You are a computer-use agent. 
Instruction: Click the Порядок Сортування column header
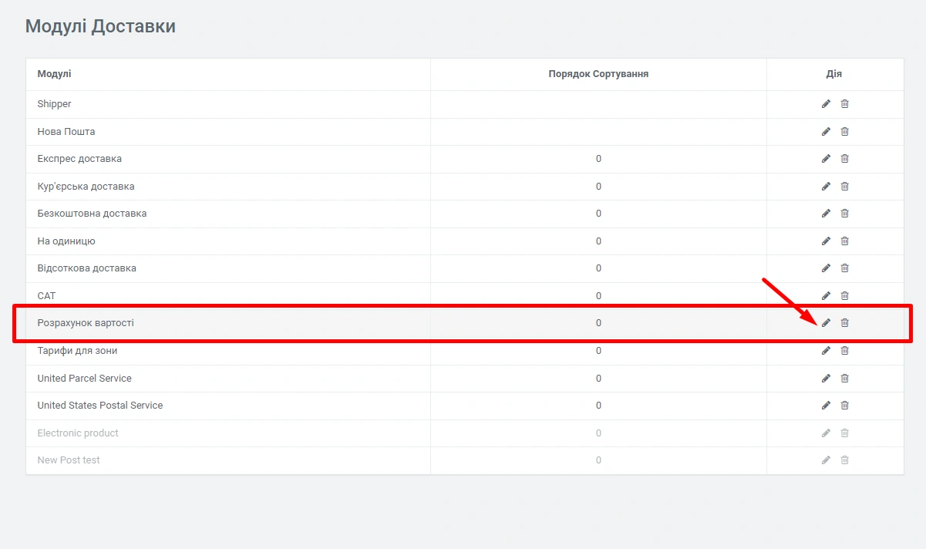click(598, 74)
